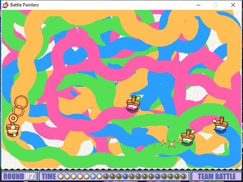Click the arrow above the blue paintbrush
This screenshot has width=243, height=182.
[215, 121]
